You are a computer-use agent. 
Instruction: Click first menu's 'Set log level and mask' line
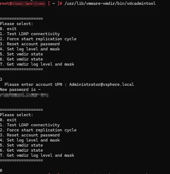click(30, 49)
